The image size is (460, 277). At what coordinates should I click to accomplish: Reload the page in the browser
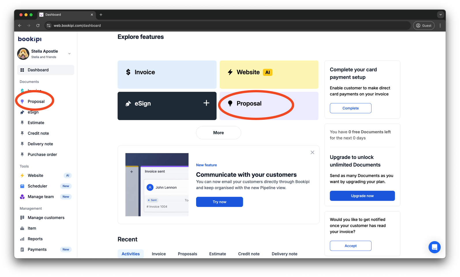point(38,25)
